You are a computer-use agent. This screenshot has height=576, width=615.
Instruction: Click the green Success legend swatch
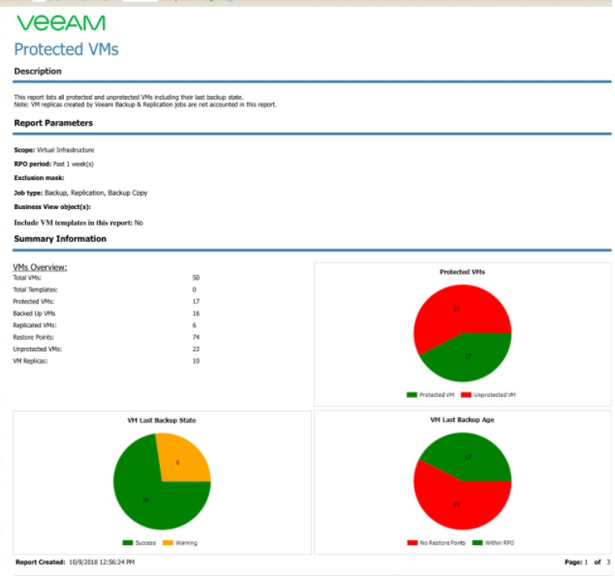pyautogui.click(x=127, y=543)
